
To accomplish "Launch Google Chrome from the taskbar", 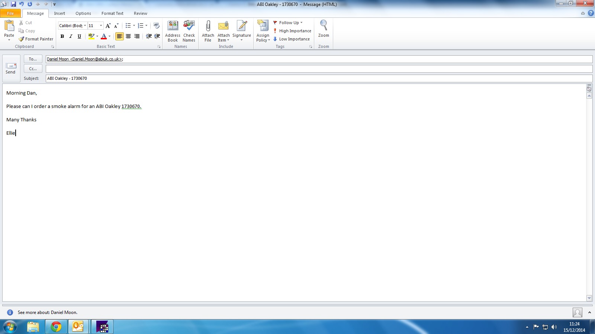I will coord(56,327).
